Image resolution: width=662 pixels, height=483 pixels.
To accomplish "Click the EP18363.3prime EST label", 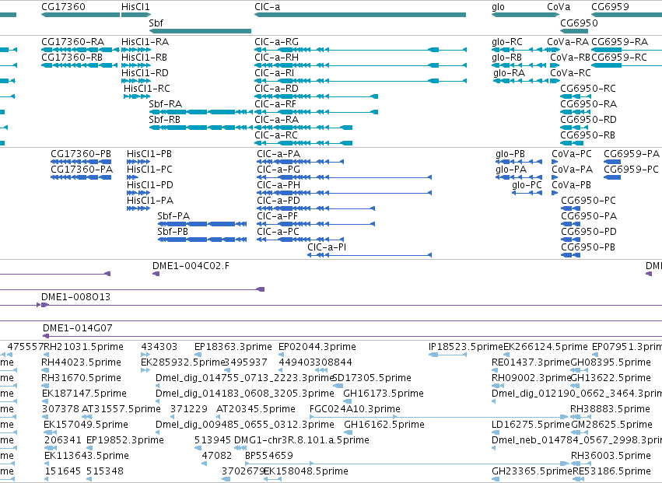I will click(x=233, y=347).
